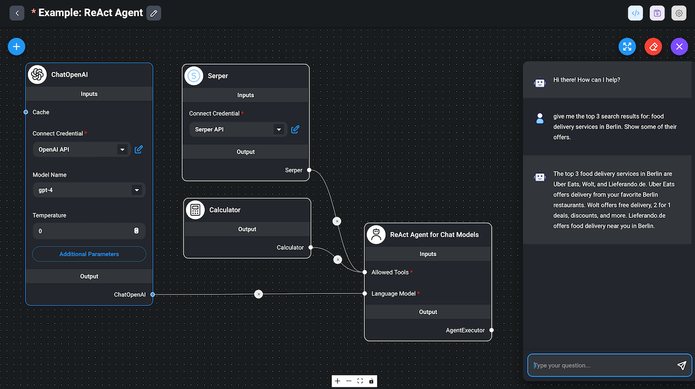
Task: Open the API code view icon
Action: coord(635,13)
